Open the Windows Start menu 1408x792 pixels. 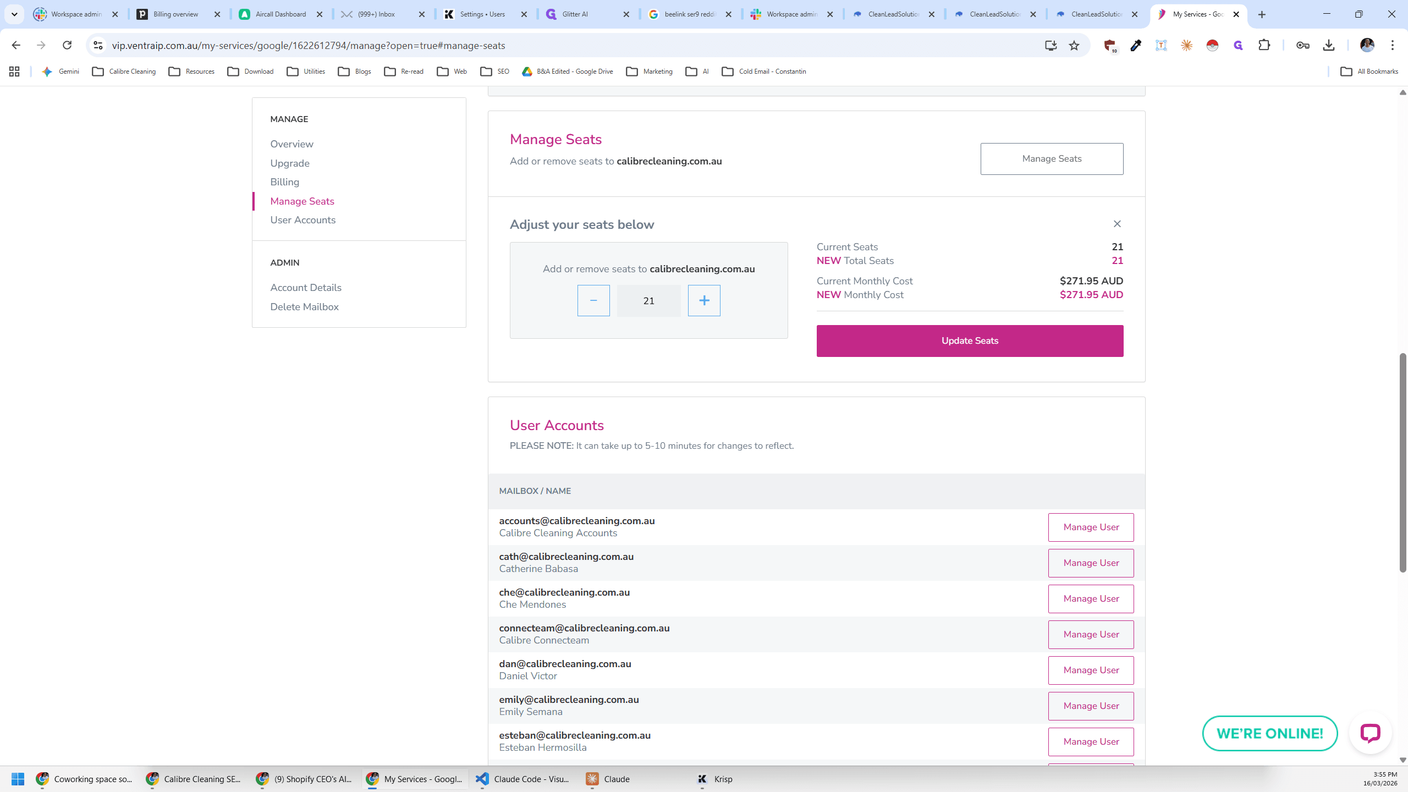18,779
